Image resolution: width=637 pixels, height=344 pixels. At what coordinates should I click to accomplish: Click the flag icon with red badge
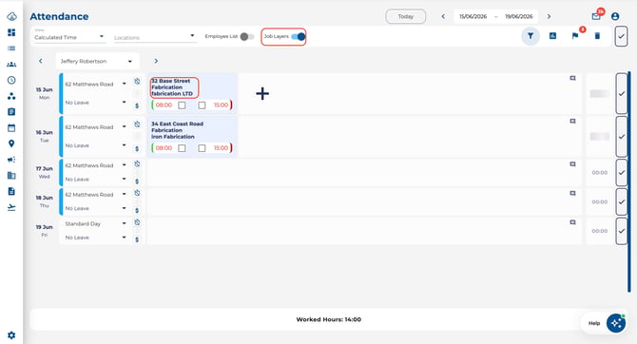click(575, 36)
